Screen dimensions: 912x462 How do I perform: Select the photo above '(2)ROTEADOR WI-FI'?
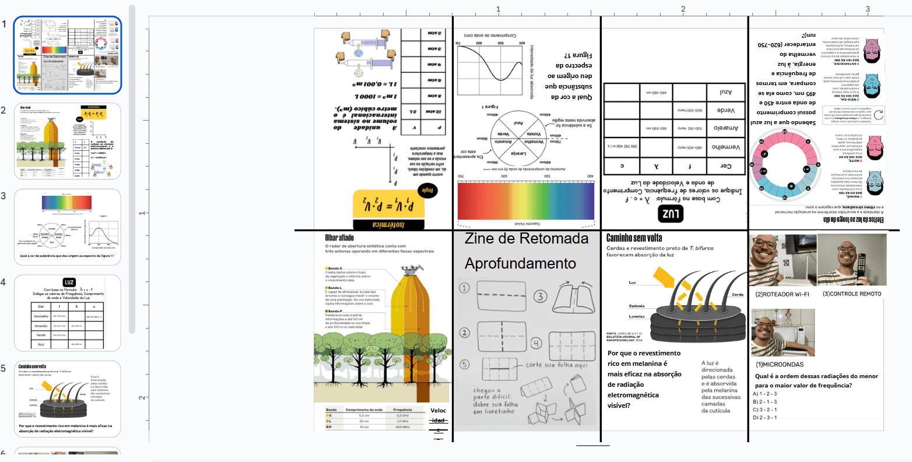click(783, 260)
